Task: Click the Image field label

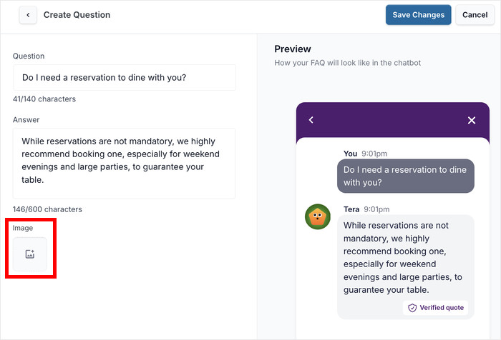Action: [23, 228]
